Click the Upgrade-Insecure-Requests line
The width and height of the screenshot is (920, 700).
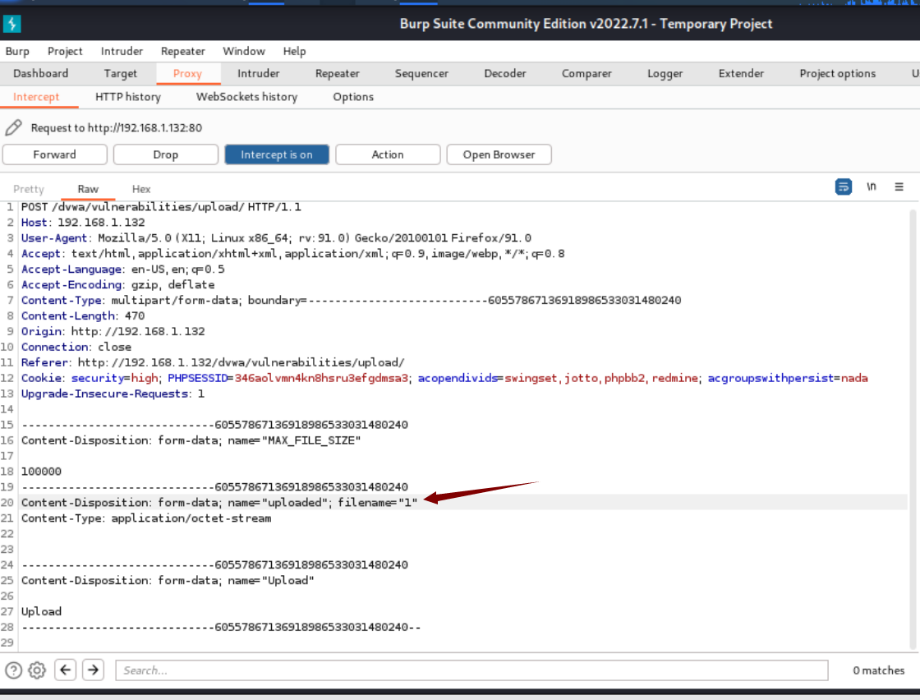[113, 394]
